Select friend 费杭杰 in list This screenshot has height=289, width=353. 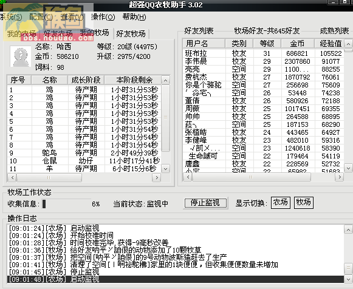point(264,77)
